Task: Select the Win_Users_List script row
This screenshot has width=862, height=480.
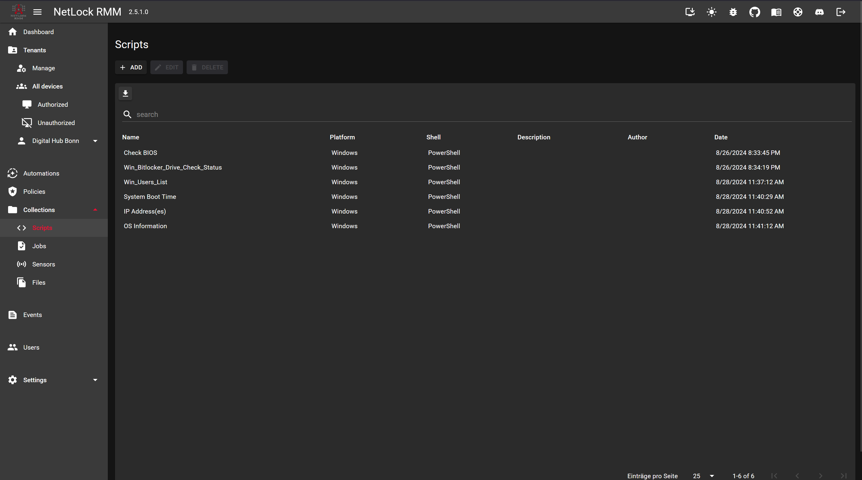Action: pos(145,182)
